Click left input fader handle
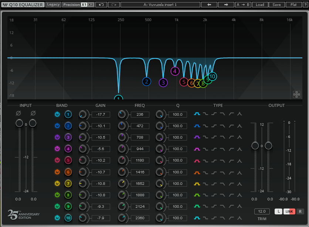The width and height of the screenshot is (309, 227). (x=19, y=123)
